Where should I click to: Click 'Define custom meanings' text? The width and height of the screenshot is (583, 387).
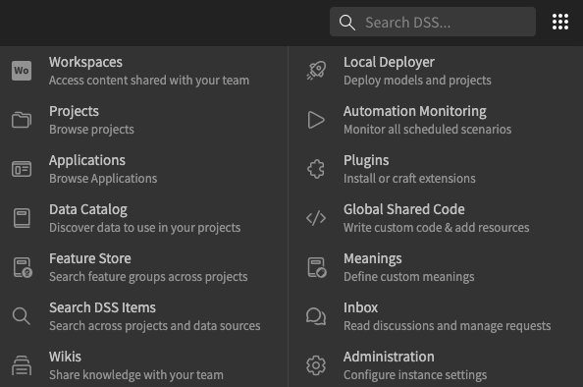(x=408, y=277)
